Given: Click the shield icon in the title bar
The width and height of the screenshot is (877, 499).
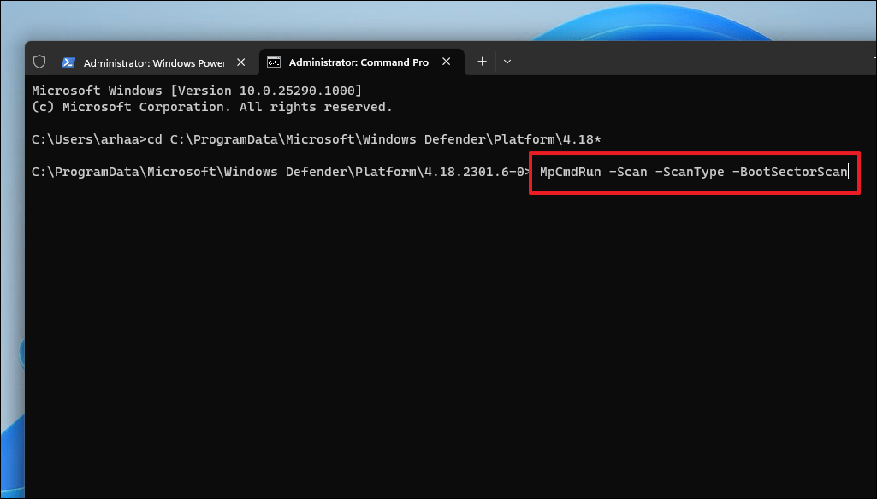Looking at the screenshot, I should [x=40, y=62].
